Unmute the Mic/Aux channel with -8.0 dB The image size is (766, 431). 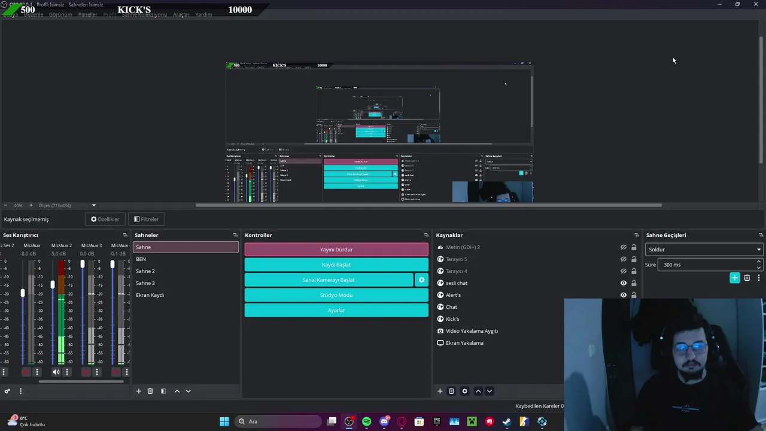26,372
